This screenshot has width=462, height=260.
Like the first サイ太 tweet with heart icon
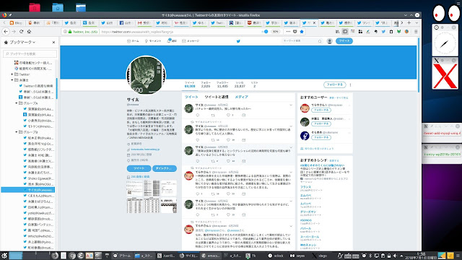228,116
